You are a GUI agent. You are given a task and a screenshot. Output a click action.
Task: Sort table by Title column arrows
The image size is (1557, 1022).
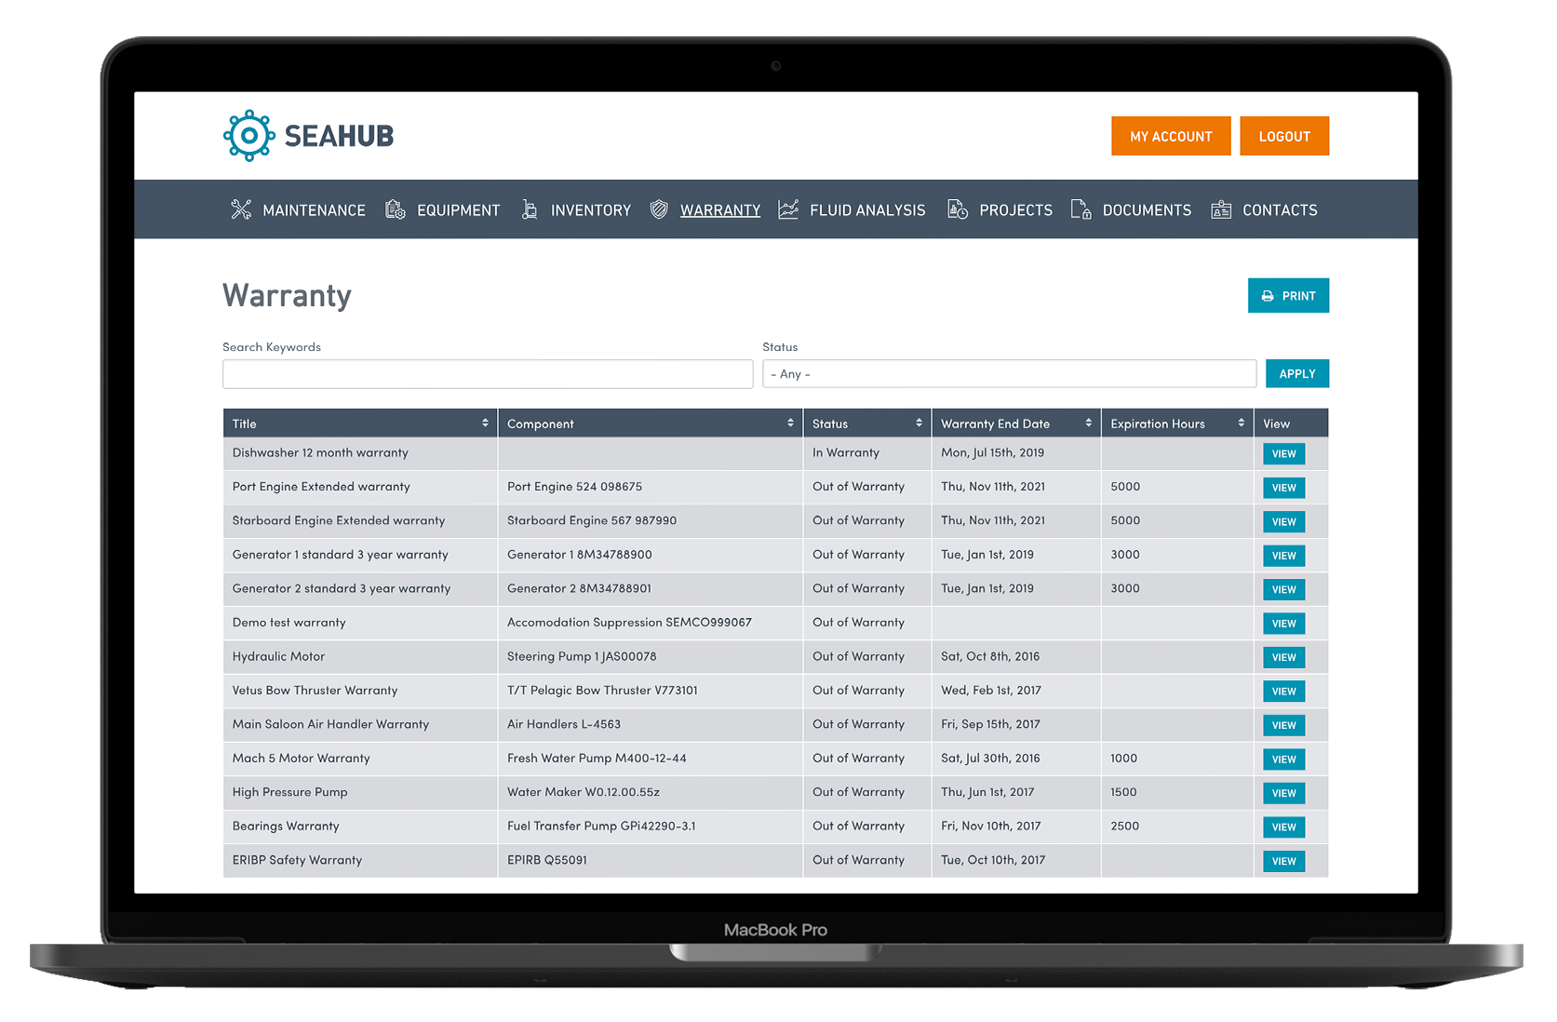tap(485, 423)
